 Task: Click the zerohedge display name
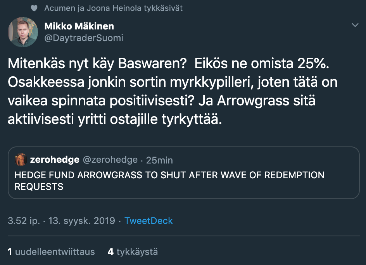click(55, 160)
